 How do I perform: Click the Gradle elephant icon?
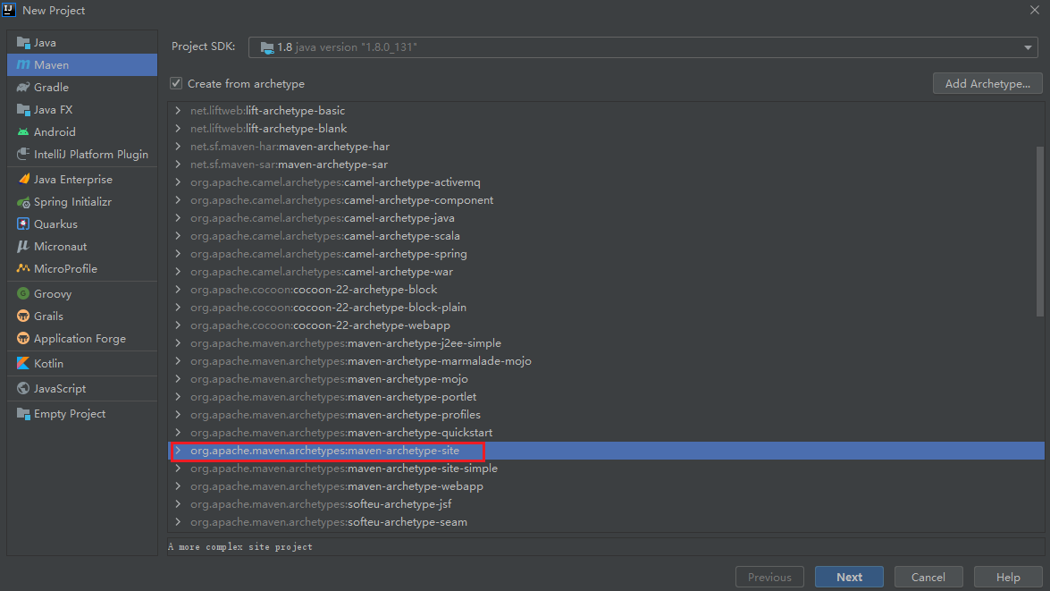23,87
